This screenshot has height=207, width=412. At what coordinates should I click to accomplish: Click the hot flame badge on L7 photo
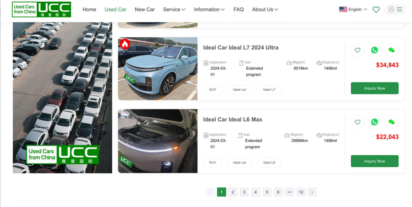tap(125, 44)
